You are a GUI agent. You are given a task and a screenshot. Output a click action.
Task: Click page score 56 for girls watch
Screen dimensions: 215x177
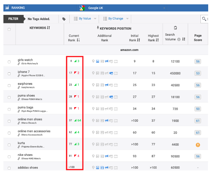198,61
